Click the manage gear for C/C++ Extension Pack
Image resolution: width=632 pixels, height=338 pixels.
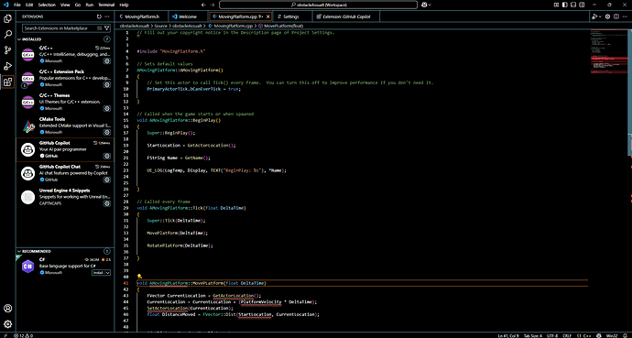pyautogui.click(x=107, y=85)
